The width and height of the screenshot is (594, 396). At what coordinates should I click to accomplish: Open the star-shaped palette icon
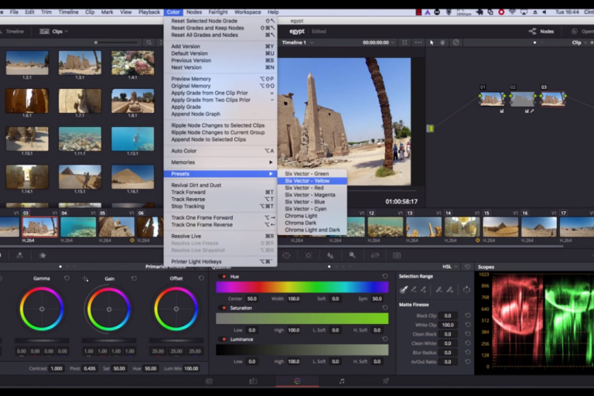[x=43, y=255]
